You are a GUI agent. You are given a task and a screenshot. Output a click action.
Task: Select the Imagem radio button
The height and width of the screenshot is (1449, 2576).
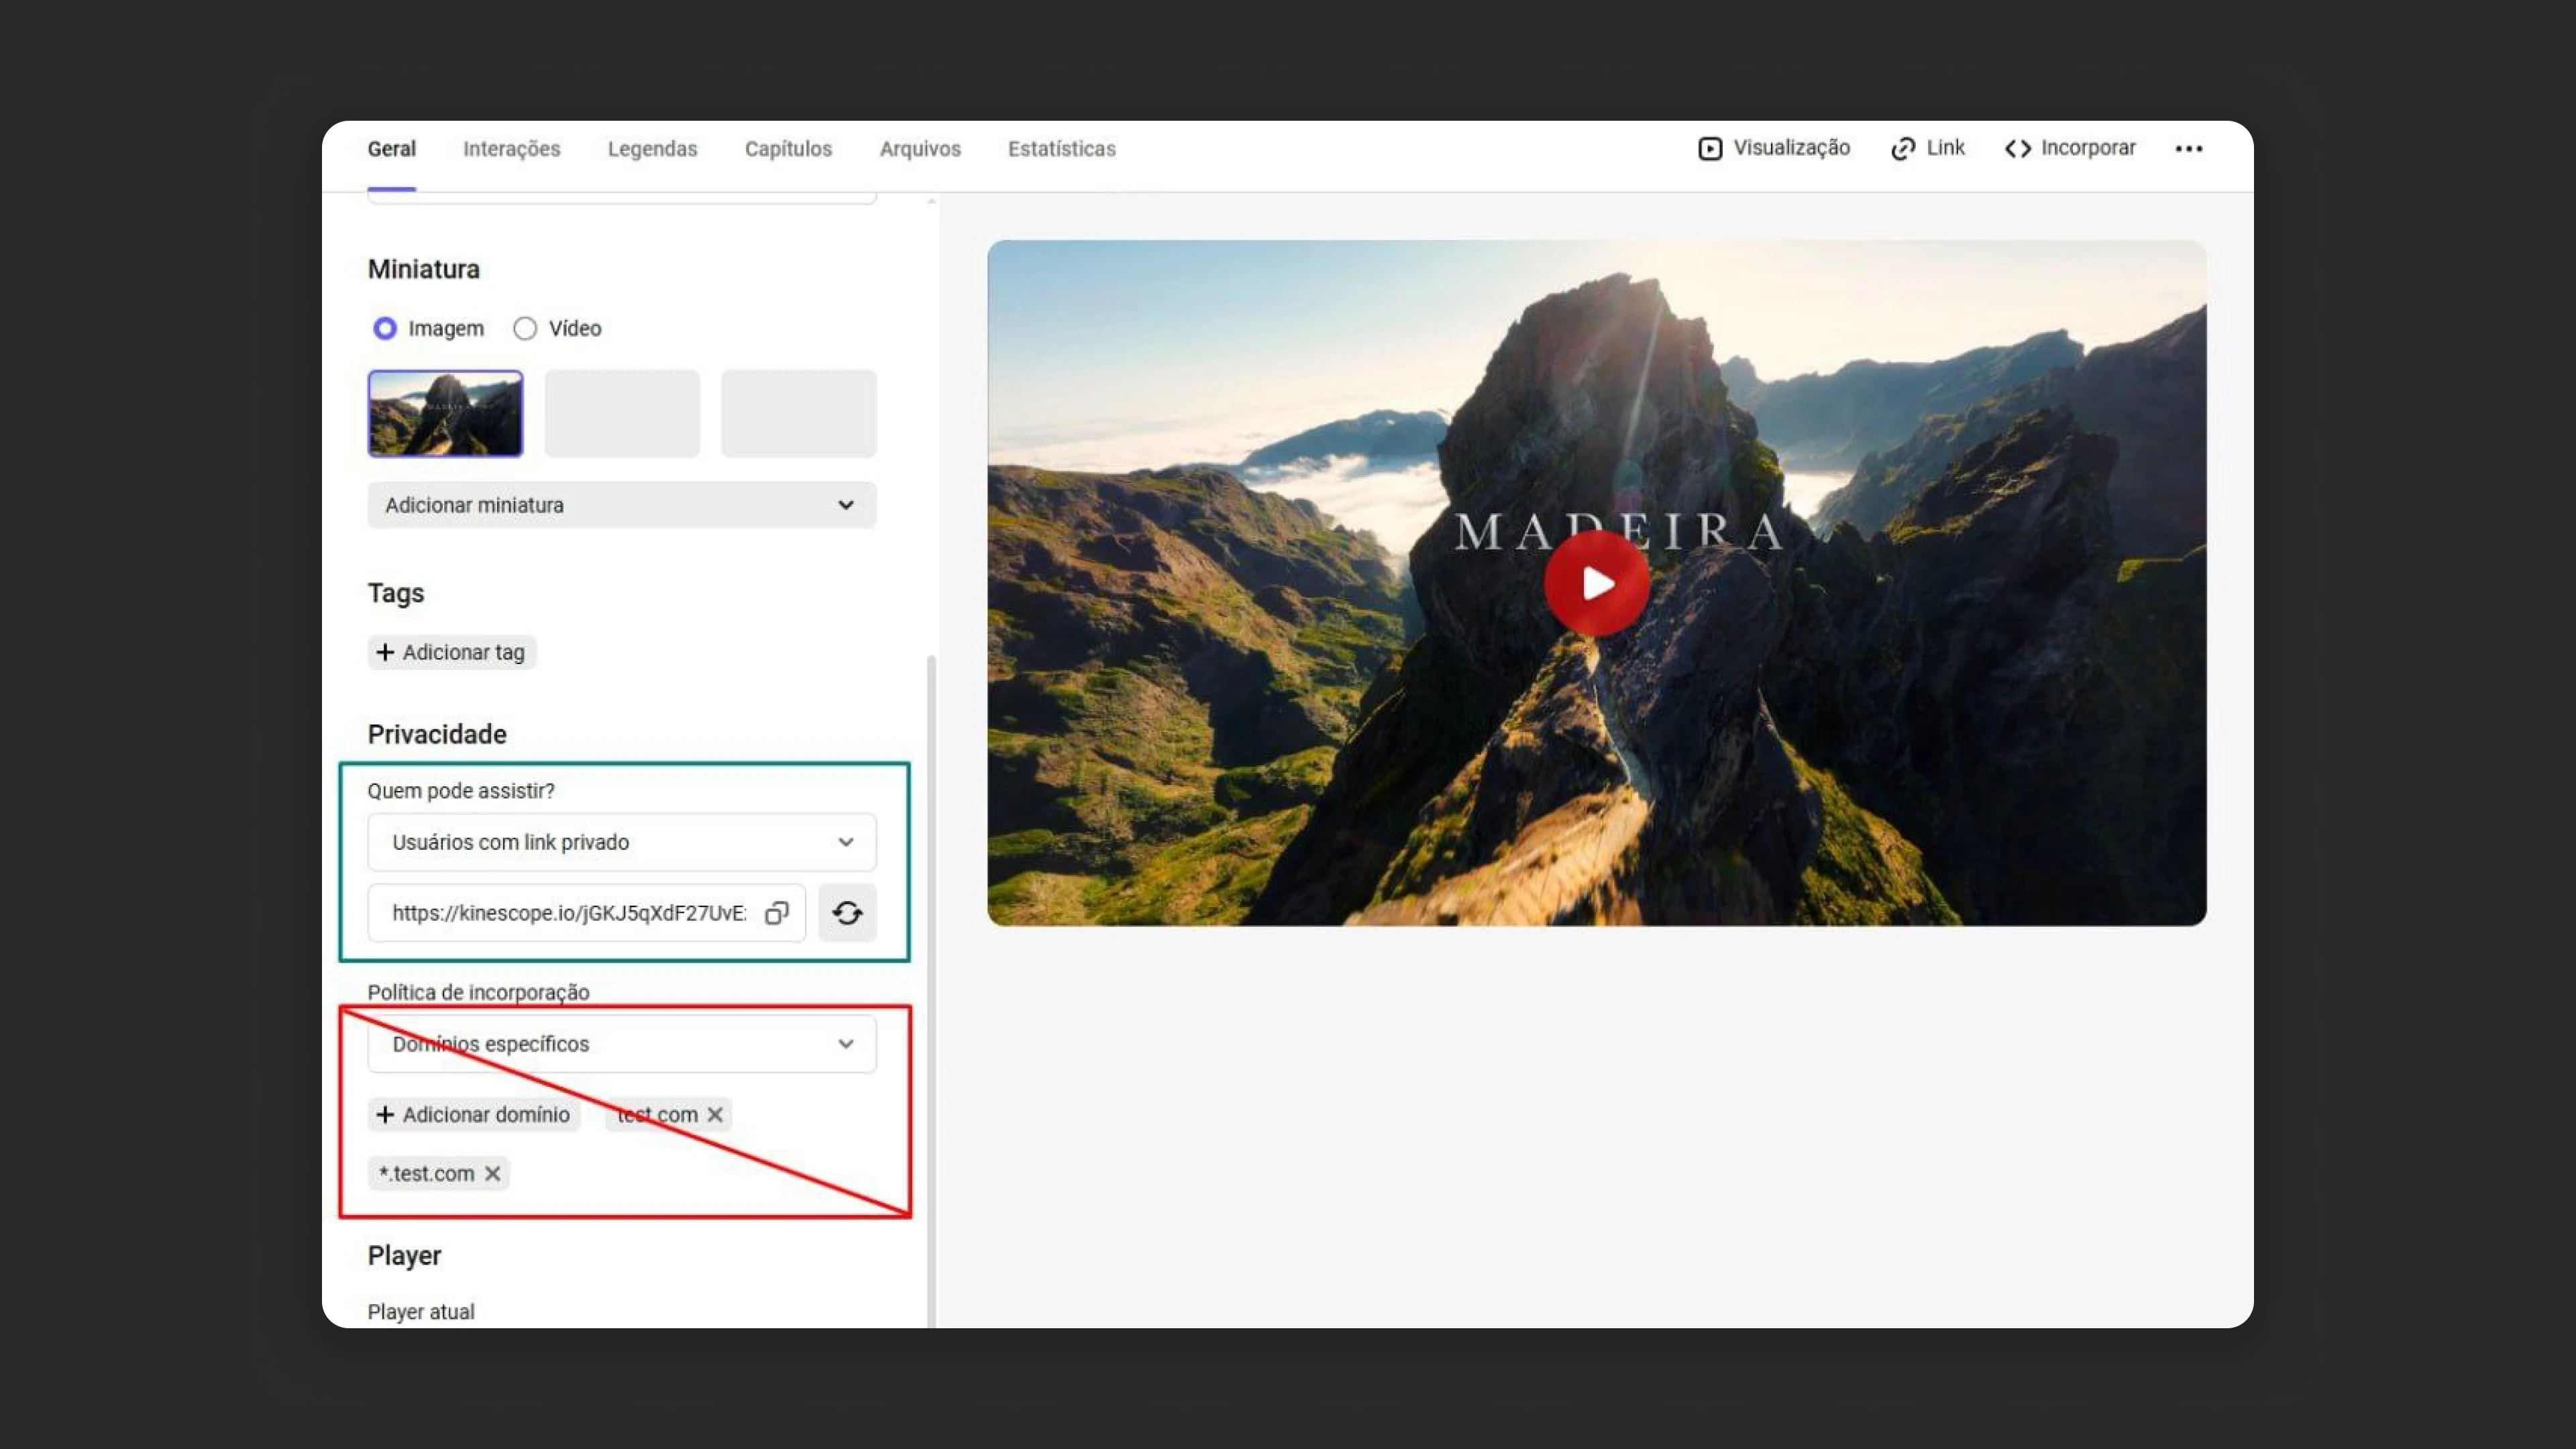click(385, 328)
